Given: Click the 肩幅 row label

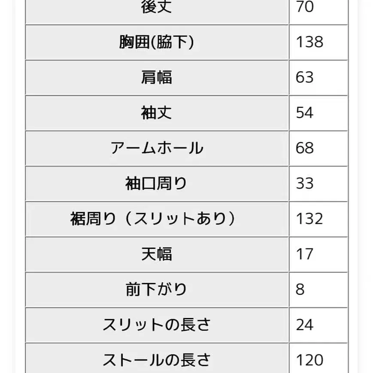Looking at the screenshot, I should click(157, 78).
